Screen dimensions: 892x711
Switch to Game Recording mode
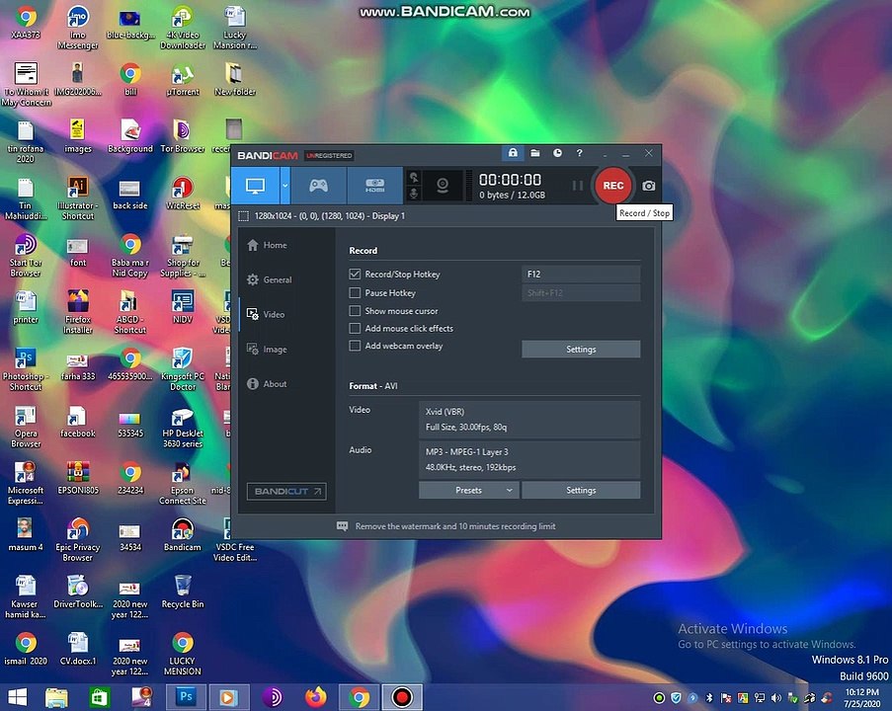tap(318, 186)
